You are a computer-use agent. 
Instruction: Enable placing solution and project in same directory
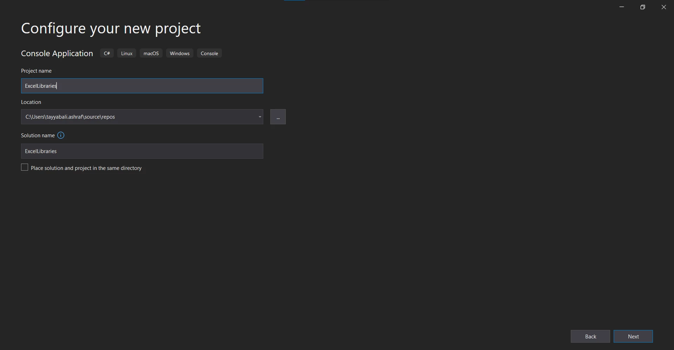point(25,168)
